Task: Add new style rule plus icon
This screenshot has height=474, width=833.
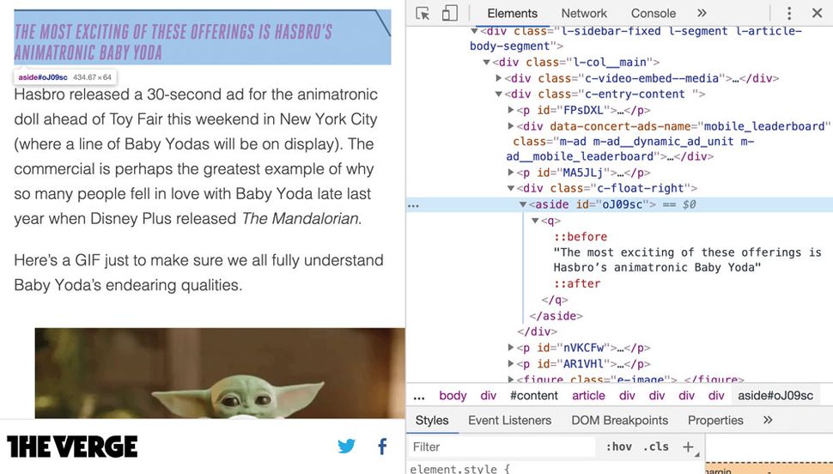Action: [x=688, y=447]
